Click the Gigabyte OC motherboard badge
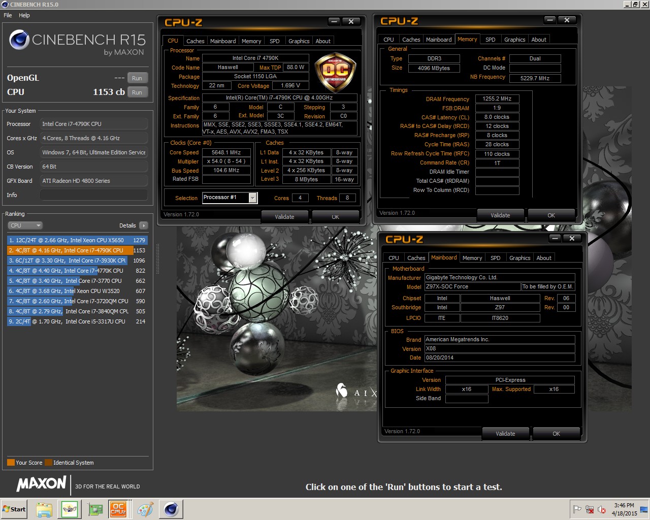The width and height of the screenshot is (650, 520). 335,72
